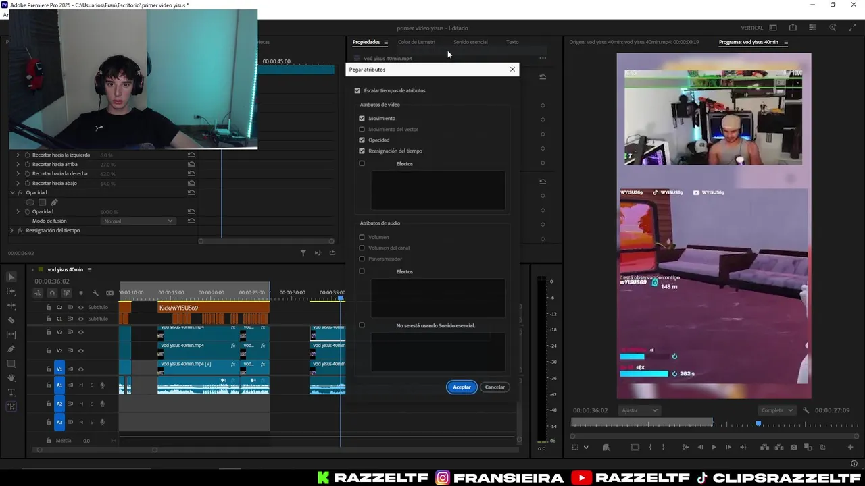Check the video Efectos checkbox
This screenshot has width=865, height=486.
(x=362, y=163)
